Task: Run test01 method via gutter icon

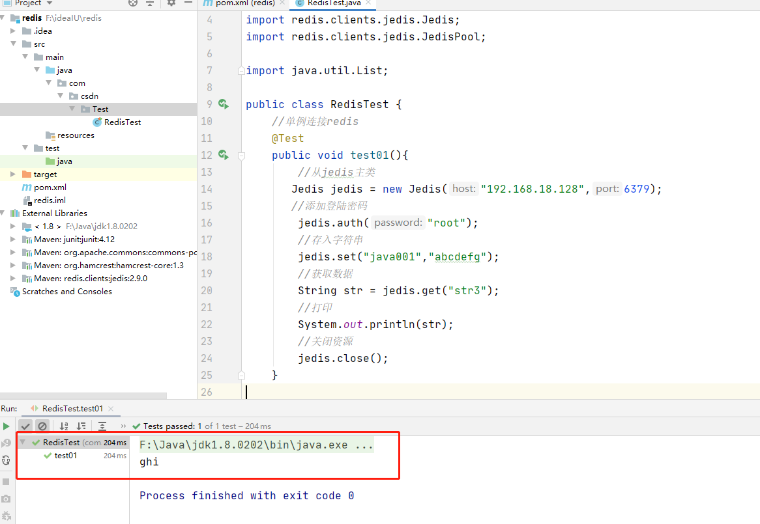Action: (224, 155)
